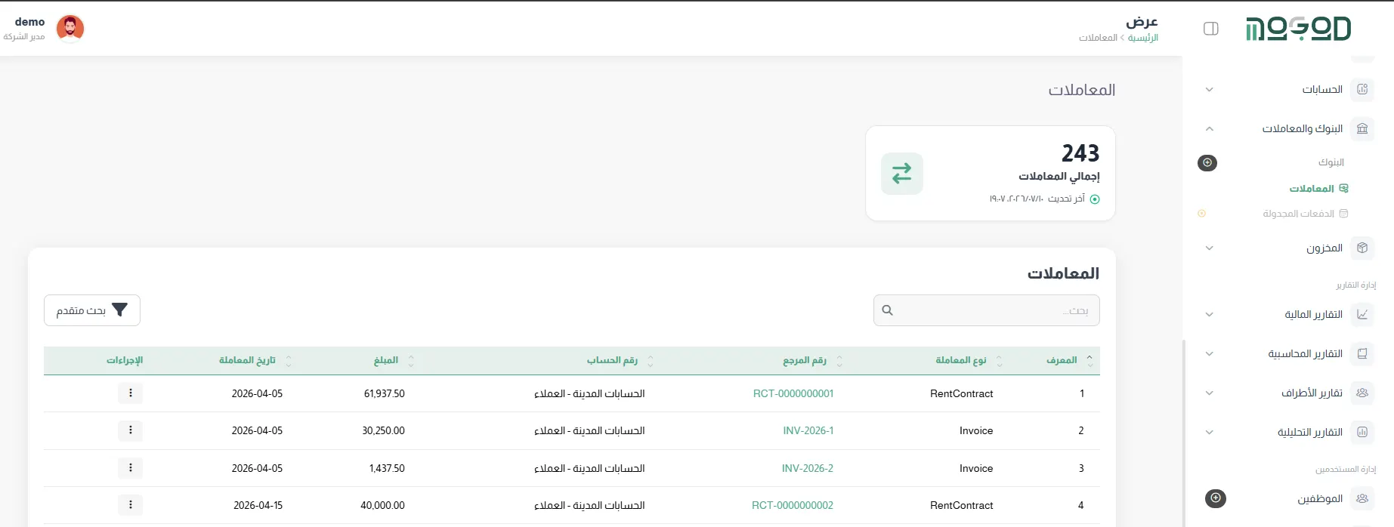Click the التقارير المالية chart icon

click(1362, 315)
